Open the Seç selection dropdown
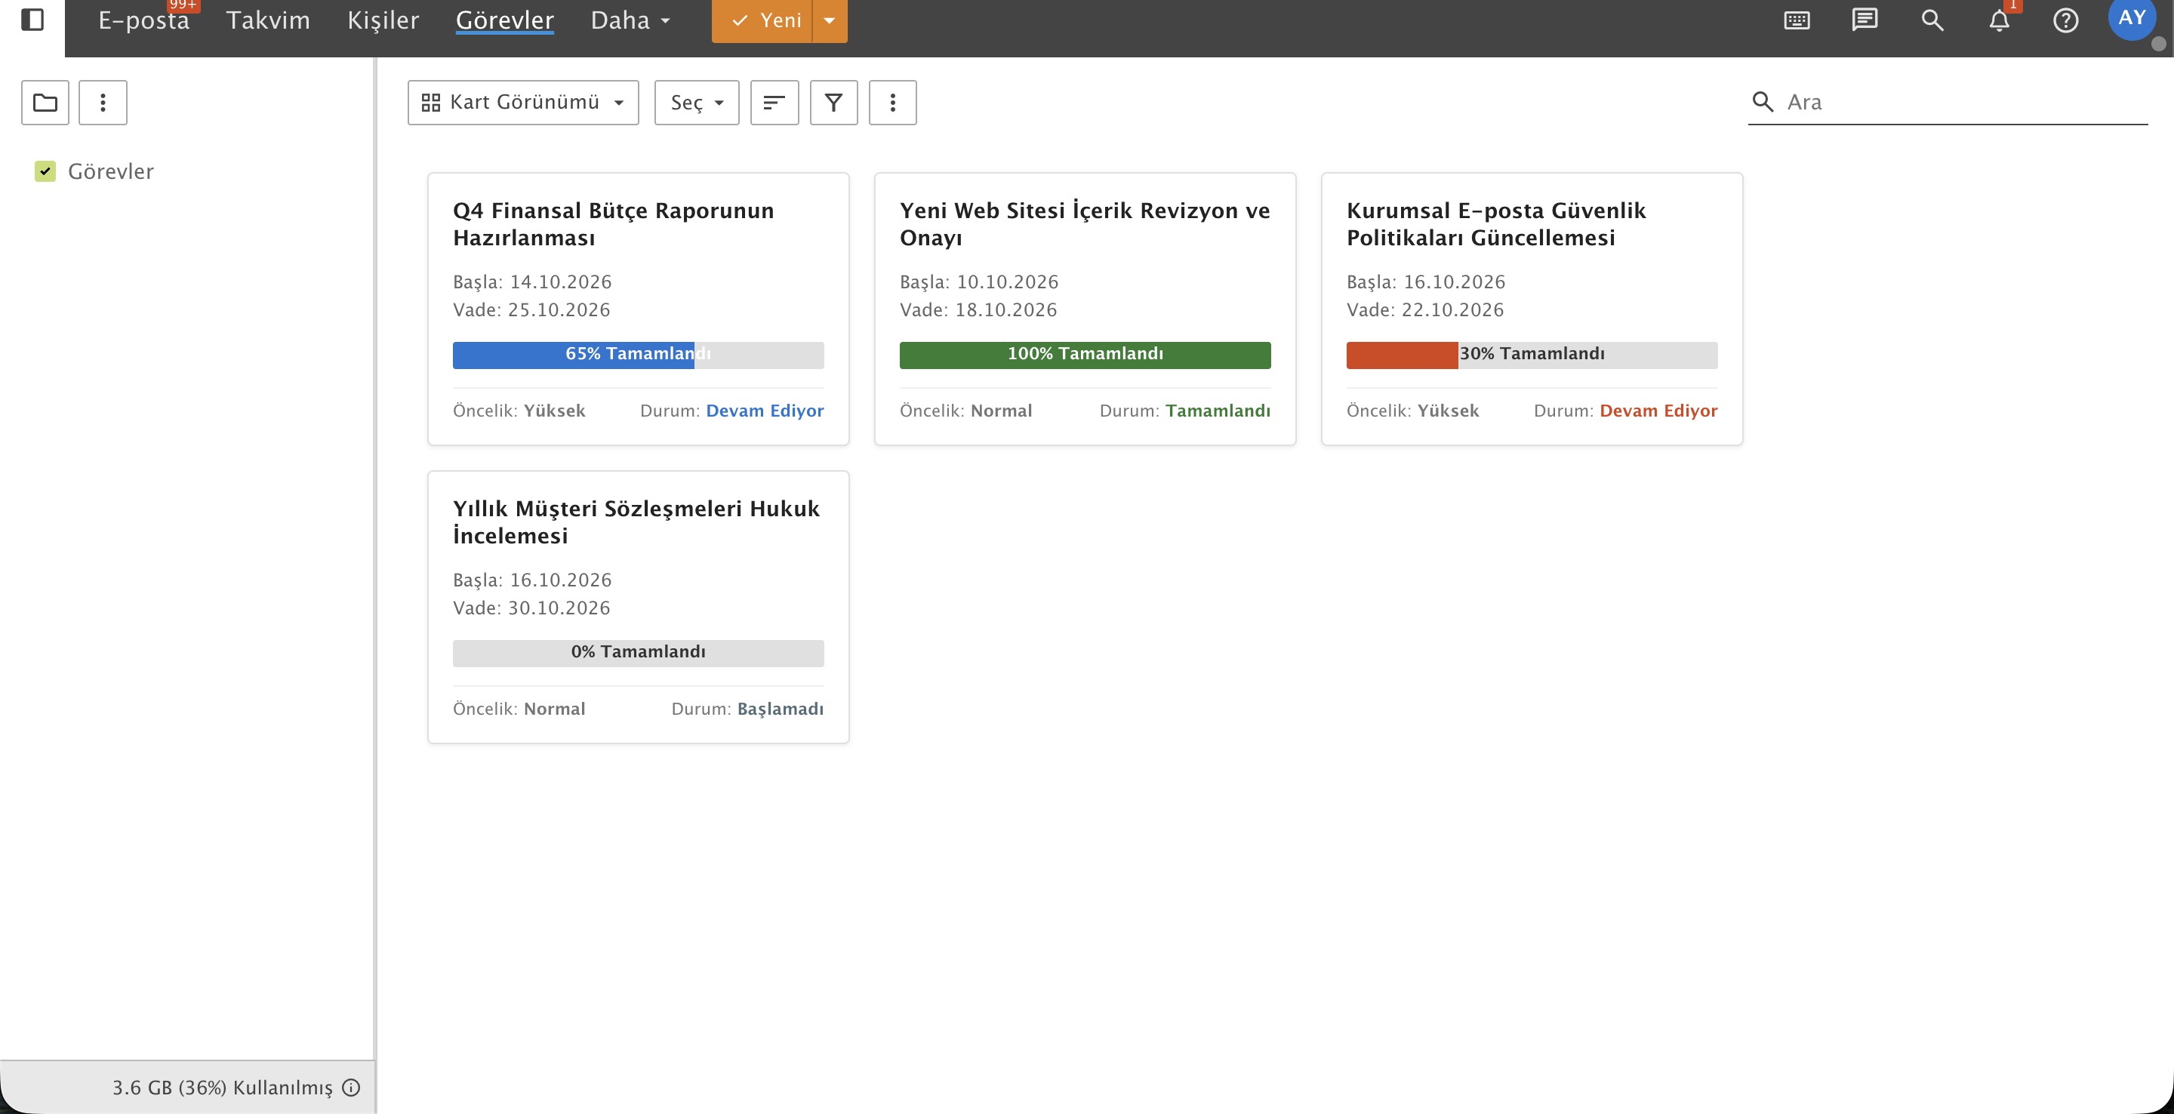 tap(696, 103)
